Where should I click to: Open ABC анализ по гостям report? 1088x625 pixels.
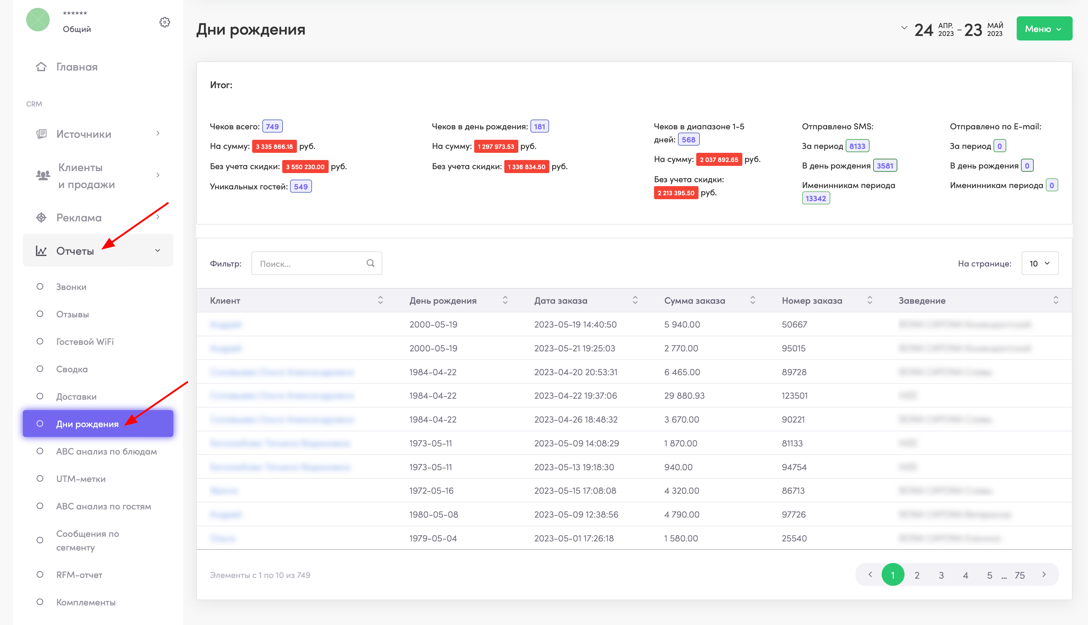pos(104,506)
